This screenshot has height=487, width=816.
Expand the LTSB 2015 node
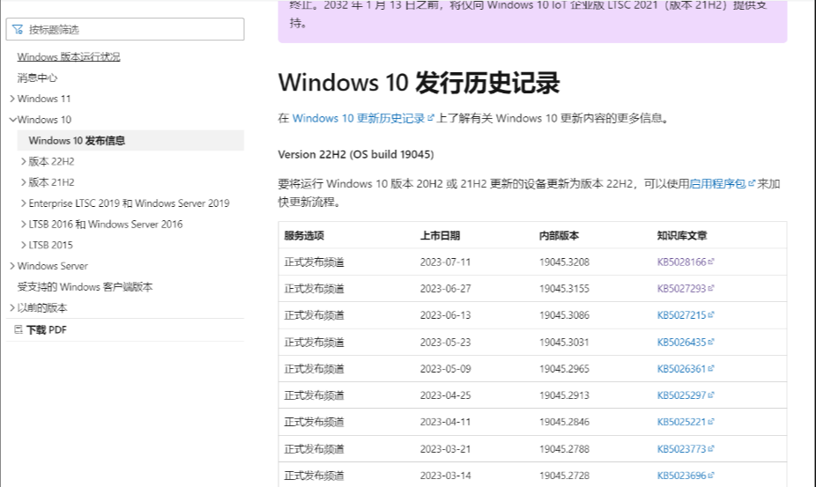(24, 245)
